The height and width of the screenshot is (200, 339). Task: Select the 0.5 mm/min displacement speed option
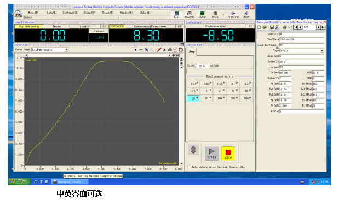pyautogui.click(x=193, y=91)
